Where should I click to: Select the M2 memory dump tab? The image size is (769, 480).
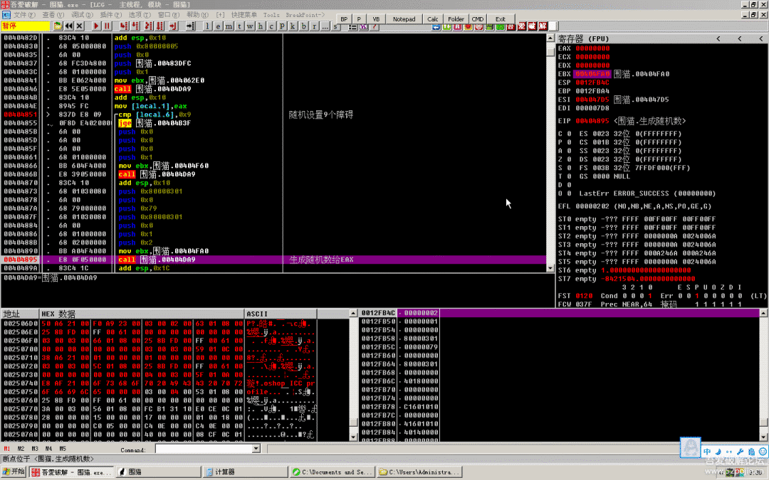tap(21, 449)
